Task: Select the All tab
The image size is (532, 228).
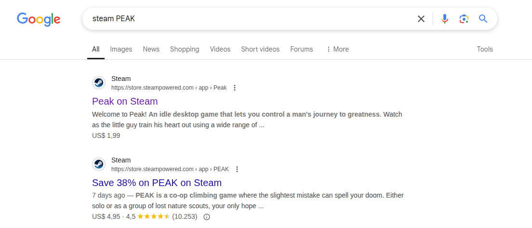Action: tap(96, 49)
